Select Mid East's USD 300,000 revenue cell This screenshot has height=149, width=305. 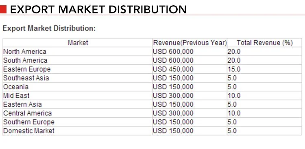point(173,96)
